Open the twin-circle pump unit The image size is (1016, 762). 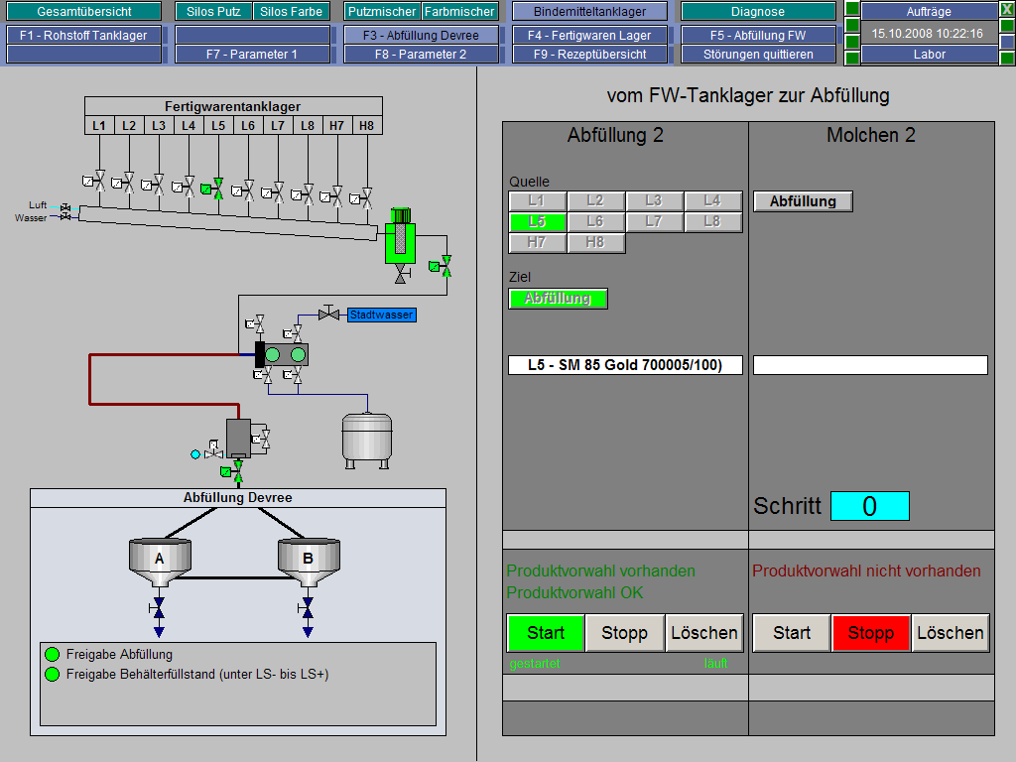pyautogui.click(x=284, y=354)
